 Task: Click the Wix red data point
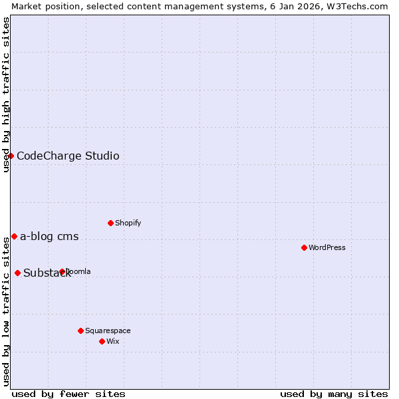[x=102, y=342]
